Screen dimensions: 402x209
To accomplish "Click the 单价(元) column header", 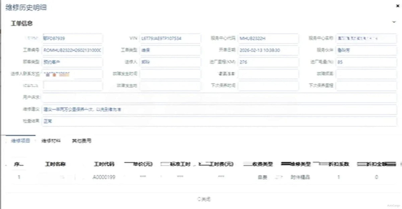I will [143, 164].
